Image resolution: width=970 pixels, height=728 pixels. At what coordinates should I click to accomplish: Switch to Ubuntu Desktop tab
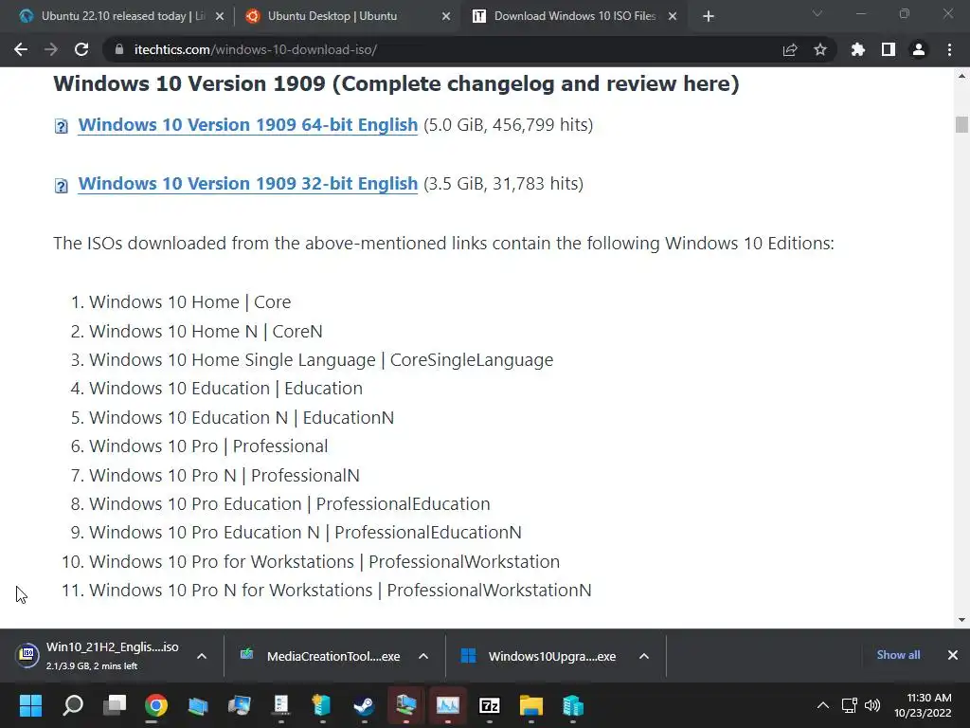348,17
